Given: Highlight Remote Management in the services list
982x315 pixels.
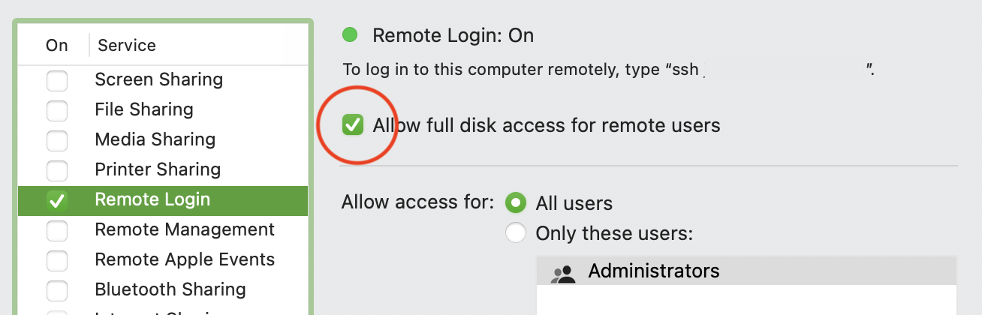Looking at the screenshot, I should (185, 229).
